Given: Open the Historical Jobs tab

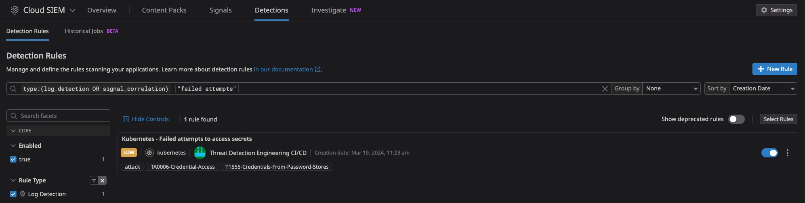Looking at the screenshot, I should pos(84,31).
